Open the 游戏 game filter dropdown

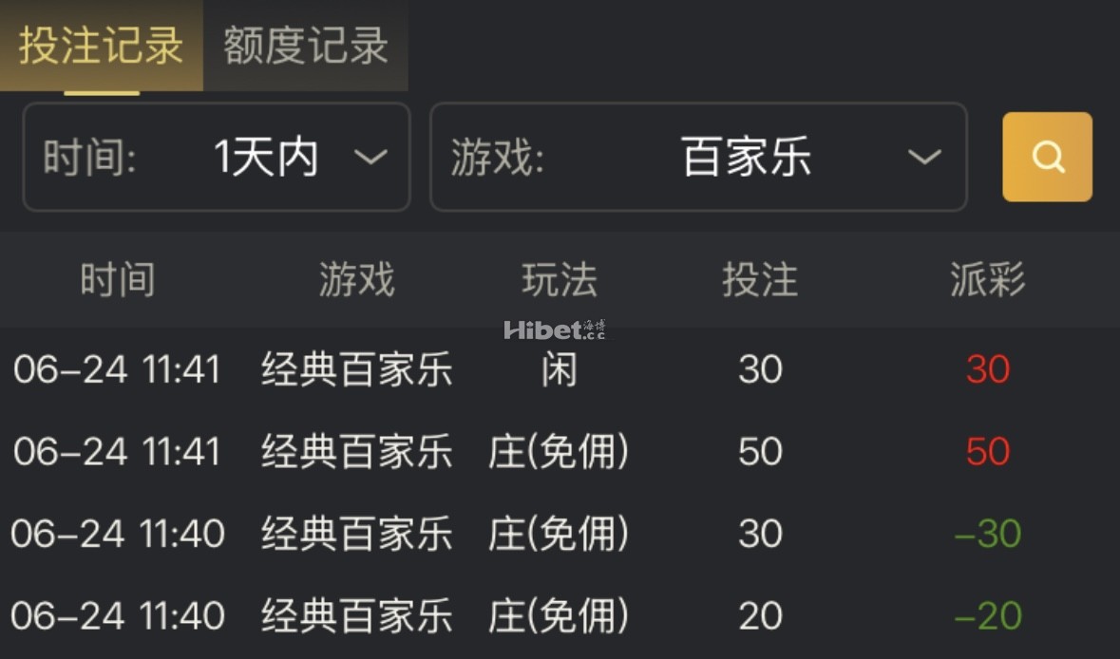pyautogui.click(x=698, y=157)
